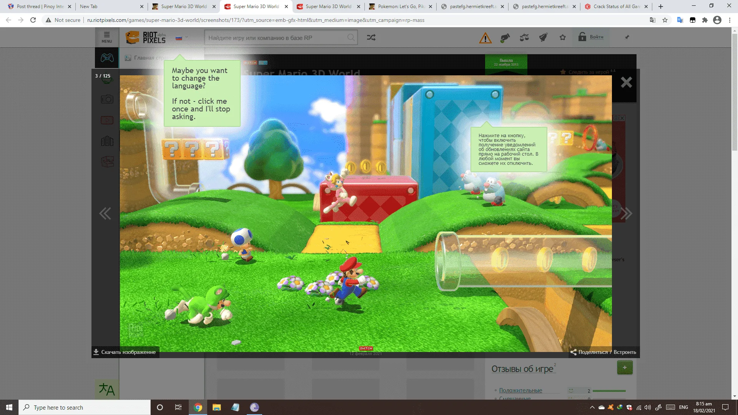The width and height of the screenshot is (738, 415).
Task: Open the MENU hamburger on Riot Pixels
Action: coord(107,37)
